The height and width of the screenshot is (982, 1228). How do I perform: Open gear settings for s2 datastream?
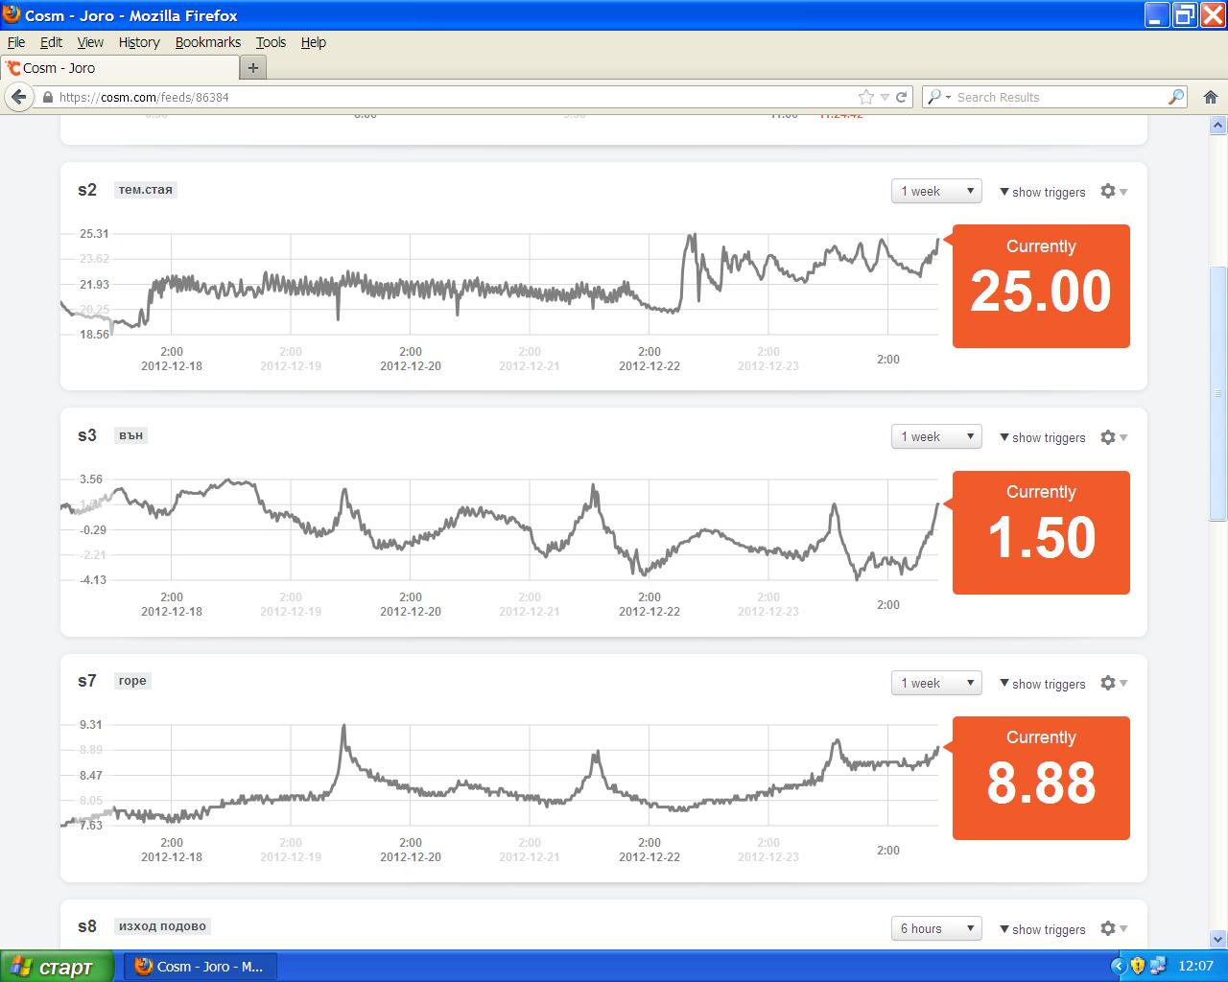click(1112, 192)
